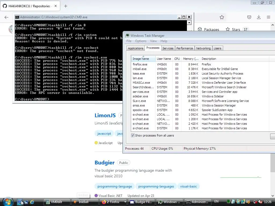Switch to Administrator CMD taskbar button
Screen dimensions: 275x206
point(198,202)
